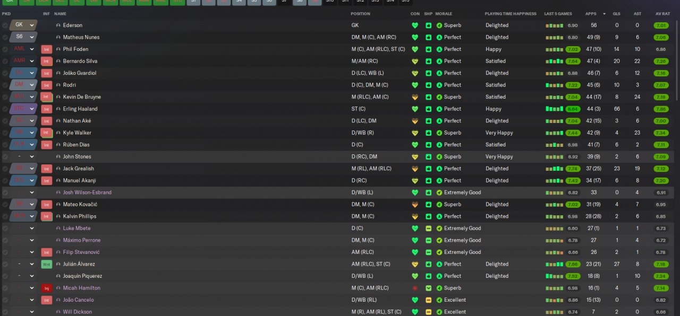Click the Int badge for João Cancelo

click(47, 300)
